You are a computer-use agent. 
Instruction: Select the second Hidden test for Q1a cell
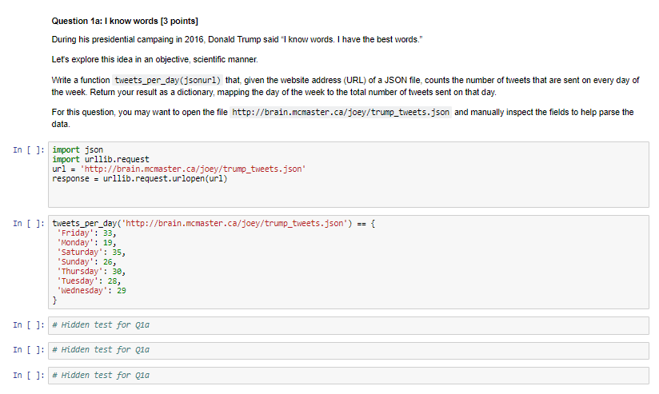(x=349, y=350)
